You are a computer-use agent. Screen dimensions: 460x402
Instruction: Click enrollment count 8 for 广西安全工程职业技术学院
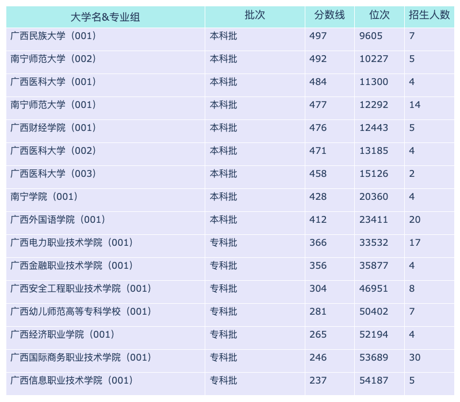(x=412, y=288)
